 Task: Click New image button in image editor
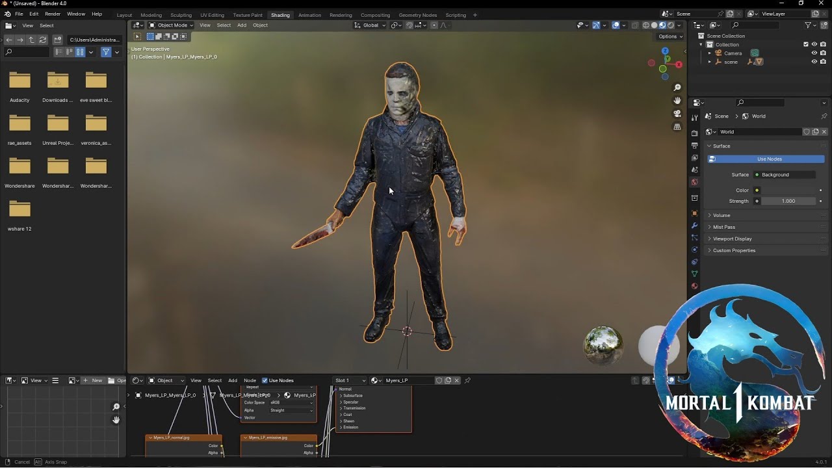point(93,380)
